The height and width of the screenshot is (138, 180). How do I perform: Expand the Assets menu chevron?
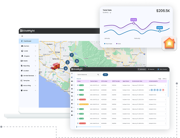36,61
